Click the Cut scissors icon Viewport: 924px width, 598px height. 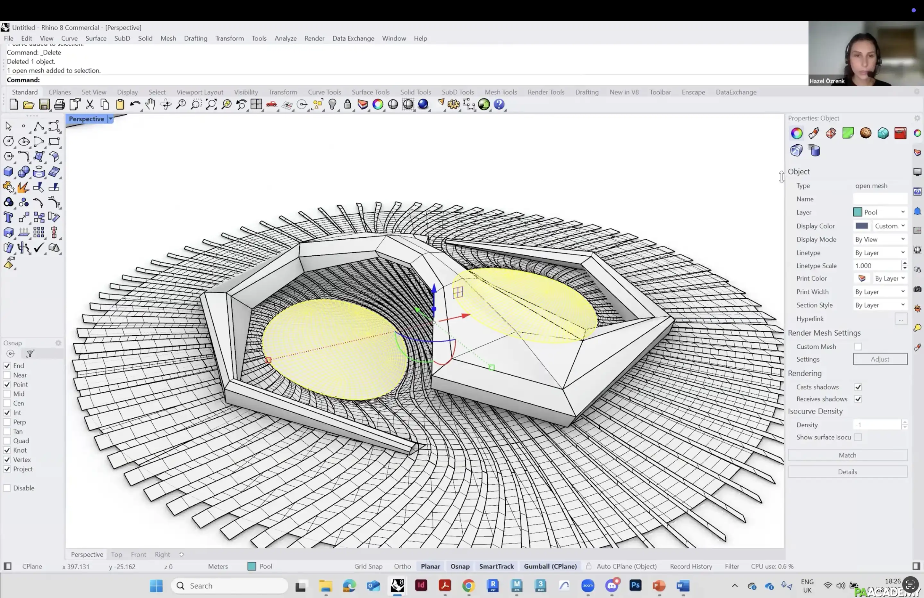click(x=90, y=105)
